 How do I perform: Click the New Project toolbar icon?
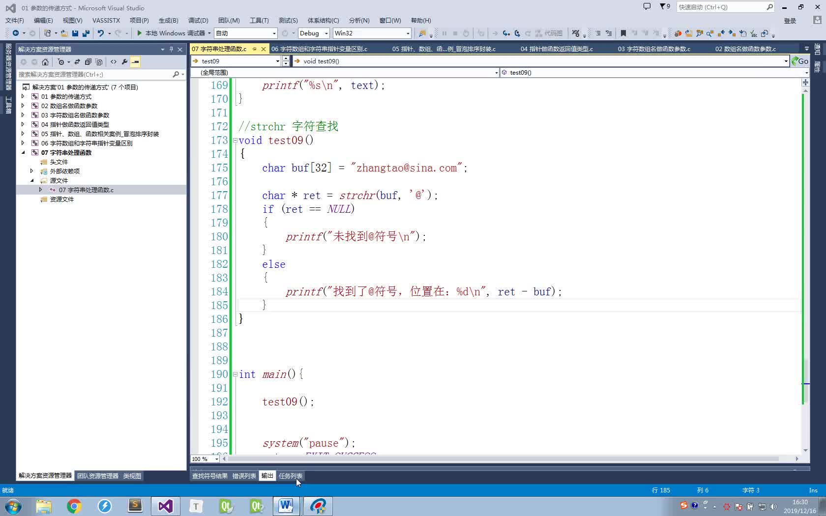[47, 33]
